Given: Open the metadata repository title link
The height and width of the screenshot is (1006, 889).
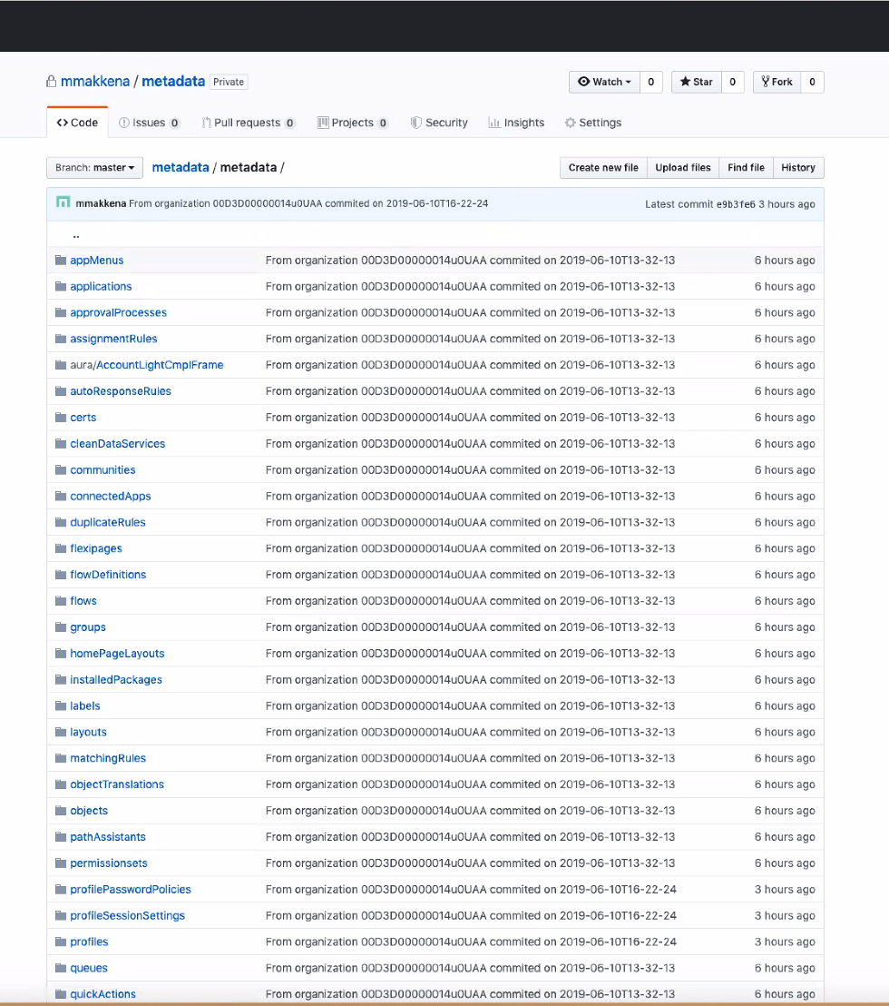Looking at the screenshot, I should pyautogui.click(x=173, y=82).
